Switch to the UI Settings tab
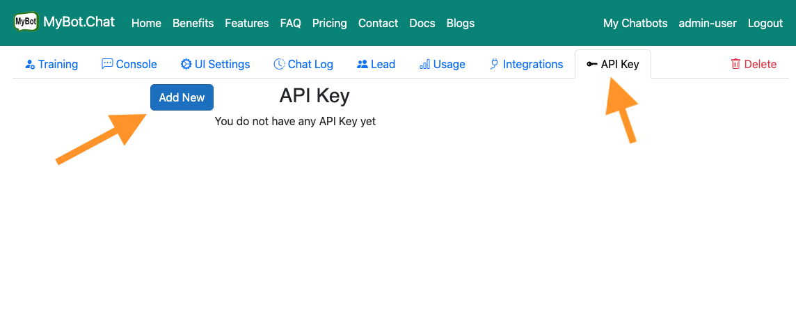The height and width of the screenshot is (331, 796). click(x=215, y=65)
